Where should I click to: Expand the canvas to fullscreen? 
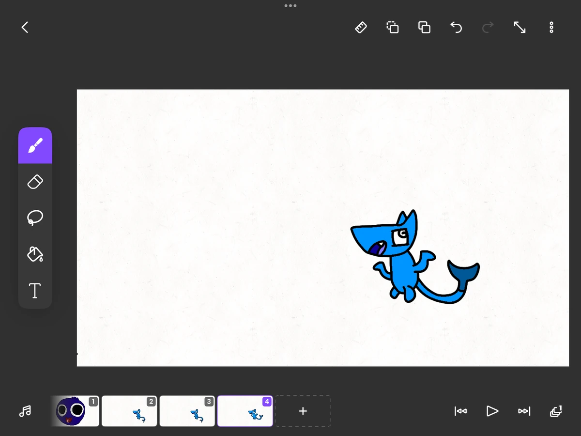(x=520, y=27)
